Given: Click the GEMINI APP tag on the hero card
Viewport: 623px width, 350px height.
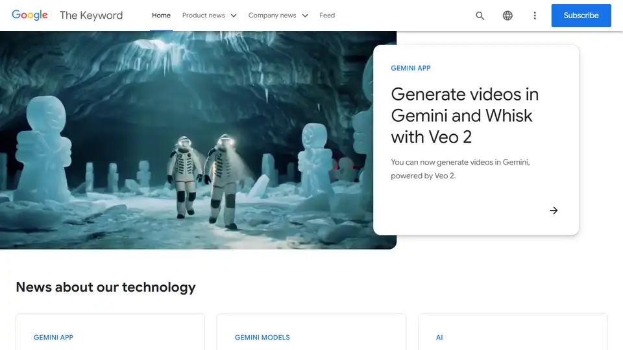Looking at the screenshot, I should [x=411, y=68].
